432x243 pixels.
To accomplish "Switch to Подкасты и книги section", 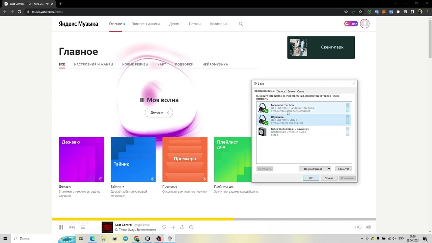I will [x=145, y=24].
